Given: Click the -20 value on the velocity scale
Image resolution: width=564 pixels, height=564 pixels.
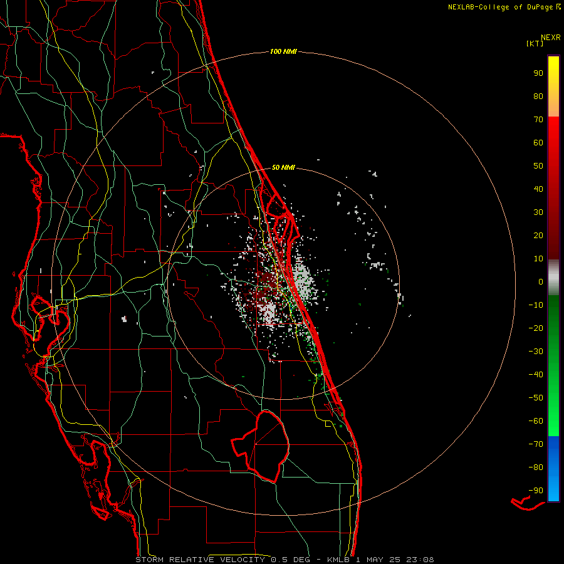Looking at the screenshot, I should (536, 328).
